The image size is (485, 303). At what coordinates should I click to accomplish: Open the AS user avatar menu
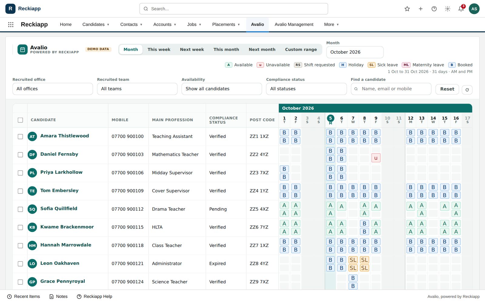tap(474, 9)
